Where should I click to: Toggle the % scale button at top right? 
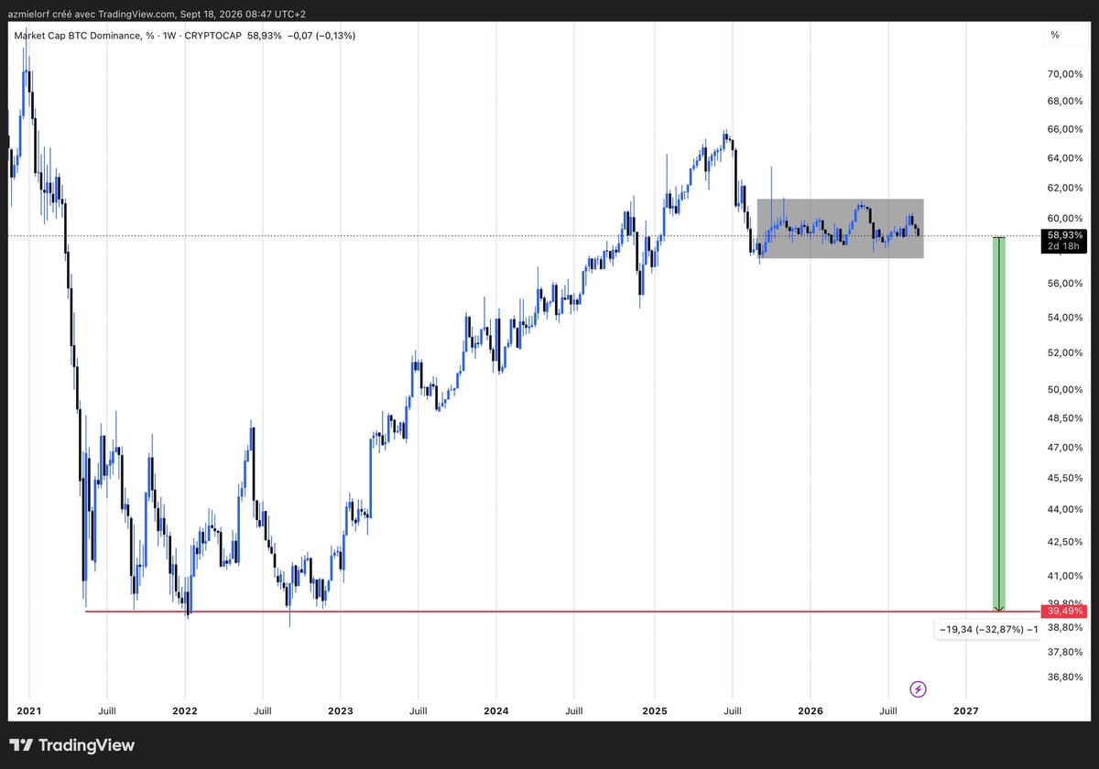coord(1055,35)
